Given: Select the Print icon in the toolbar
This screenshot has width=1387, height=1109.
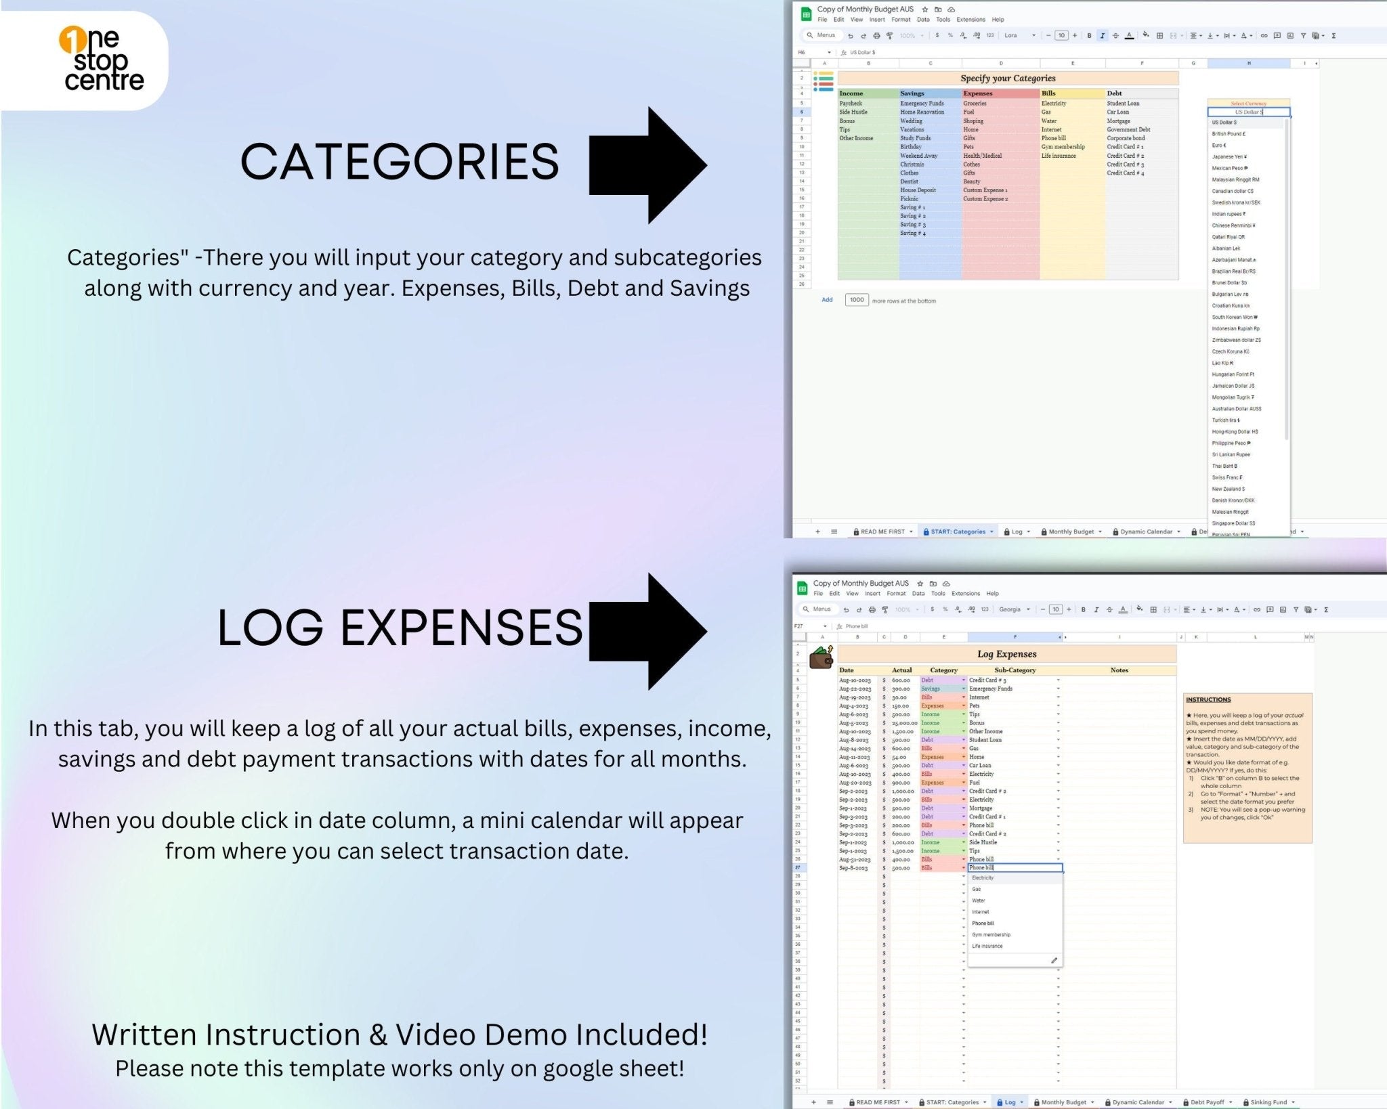Looking at the screenshot, I should 876,35.
